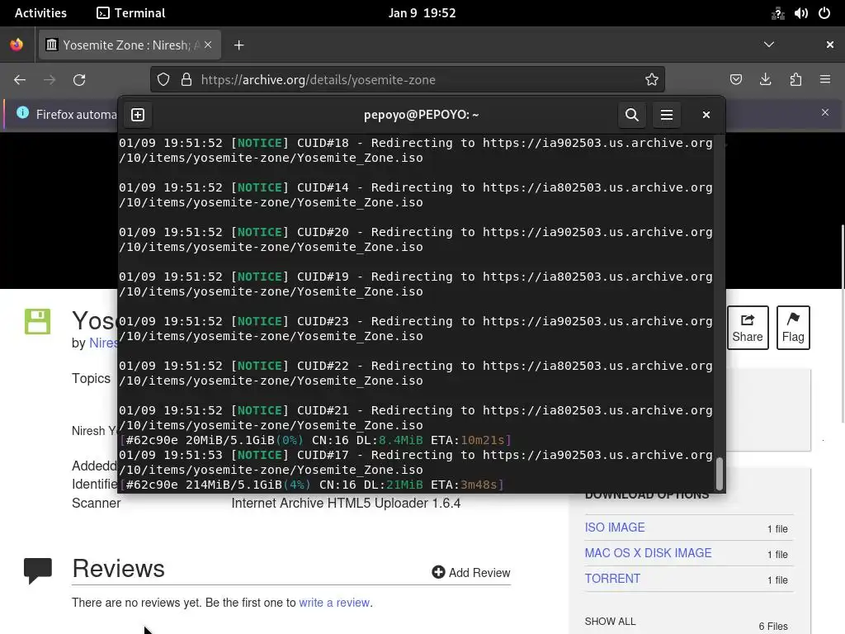Click the Firefox automation info icon

(x=22, y=112)
